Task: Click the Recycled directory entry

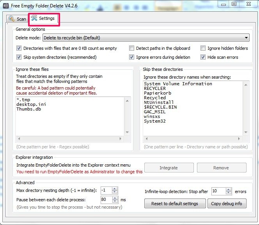Action: coord(155,98)
